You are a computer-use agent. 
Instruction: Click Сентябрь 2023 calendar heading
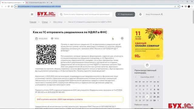tap(147, 77)
